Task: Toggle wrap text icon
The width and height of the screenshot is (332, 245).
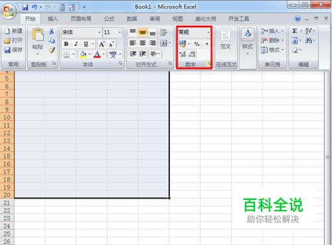Action: point(163,33)
